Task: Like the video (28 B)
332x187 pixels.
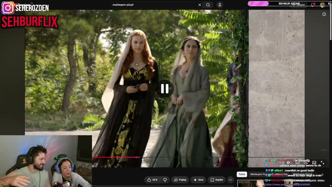Action: click(x=152, y=180)
